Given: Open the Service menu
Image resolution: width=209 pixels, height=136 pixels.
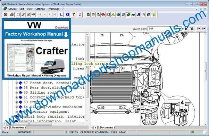Looking at the screenshot, I should coord(12,9).
